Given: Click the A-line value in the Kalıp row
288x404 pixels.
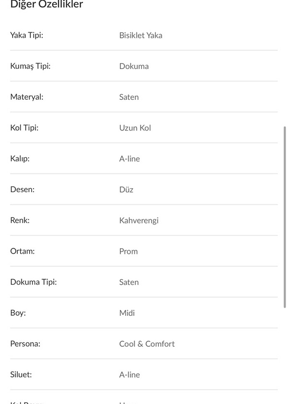Looking at the screenshot, I should point(130,159).
